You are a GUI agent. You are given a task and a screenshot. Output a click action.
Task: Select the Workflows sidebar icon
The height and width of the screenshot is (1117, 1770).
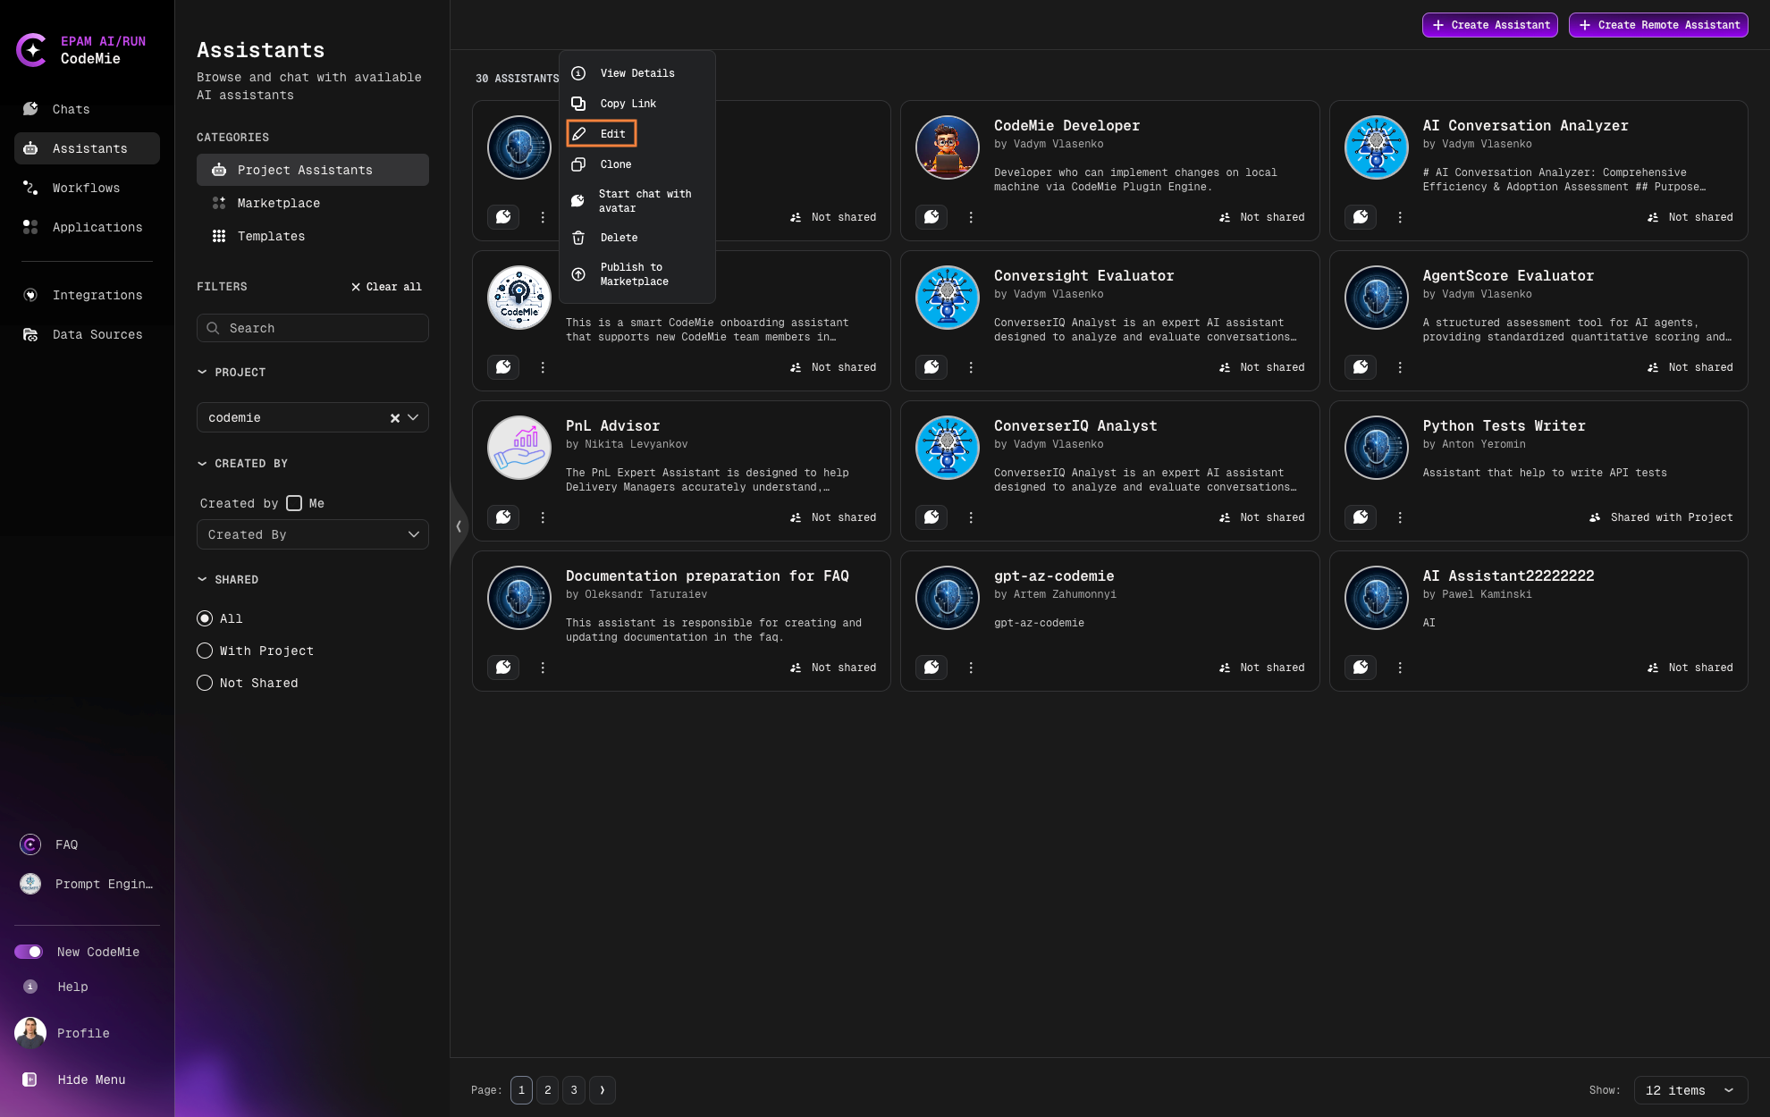coord(29,188)
